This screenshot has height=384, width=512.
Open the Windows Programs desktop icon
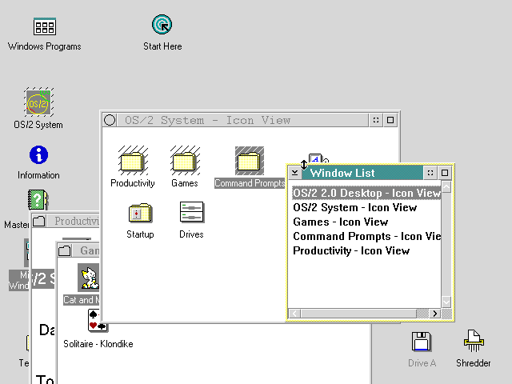pyautogui.click(x=45, y=26)
